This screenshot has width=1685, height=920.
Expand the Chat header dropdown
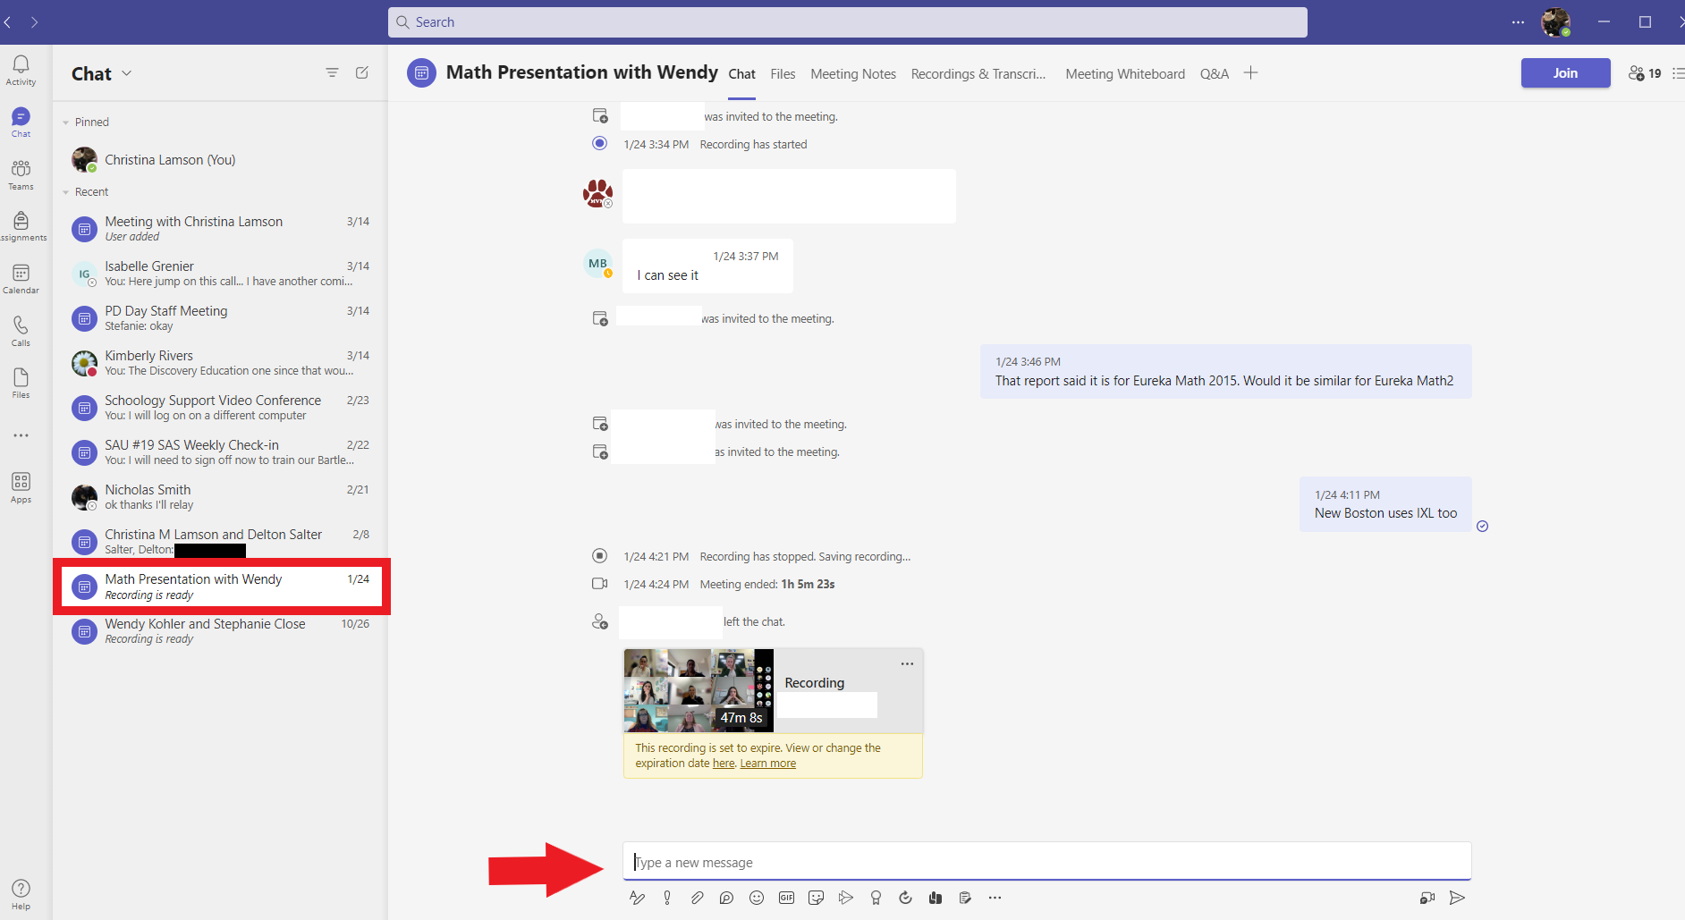pos(127,73)
